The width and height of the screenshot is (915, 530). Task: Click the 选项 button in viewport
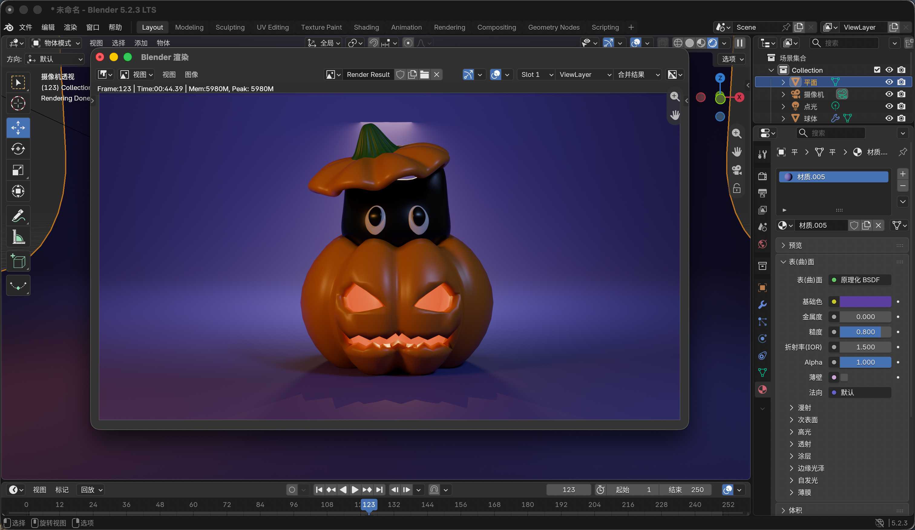(x=732, y=59)
